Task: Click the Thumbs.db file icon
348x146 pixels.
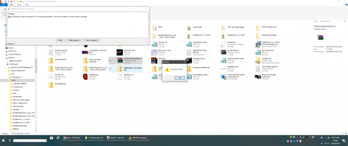Action: pos(51,76)
